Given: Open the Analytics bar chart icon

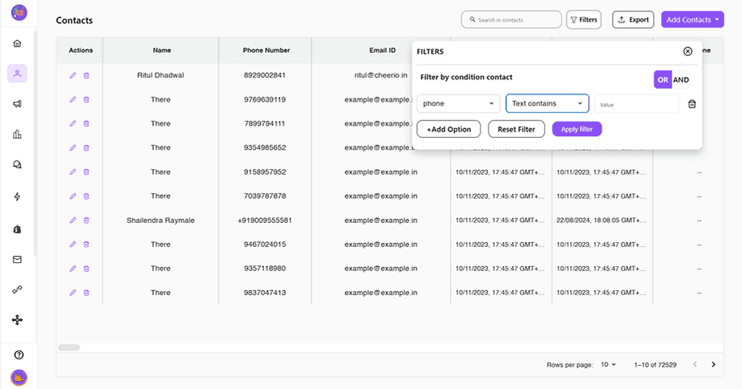Looking at the screenshot, I should tap(17, 135).
